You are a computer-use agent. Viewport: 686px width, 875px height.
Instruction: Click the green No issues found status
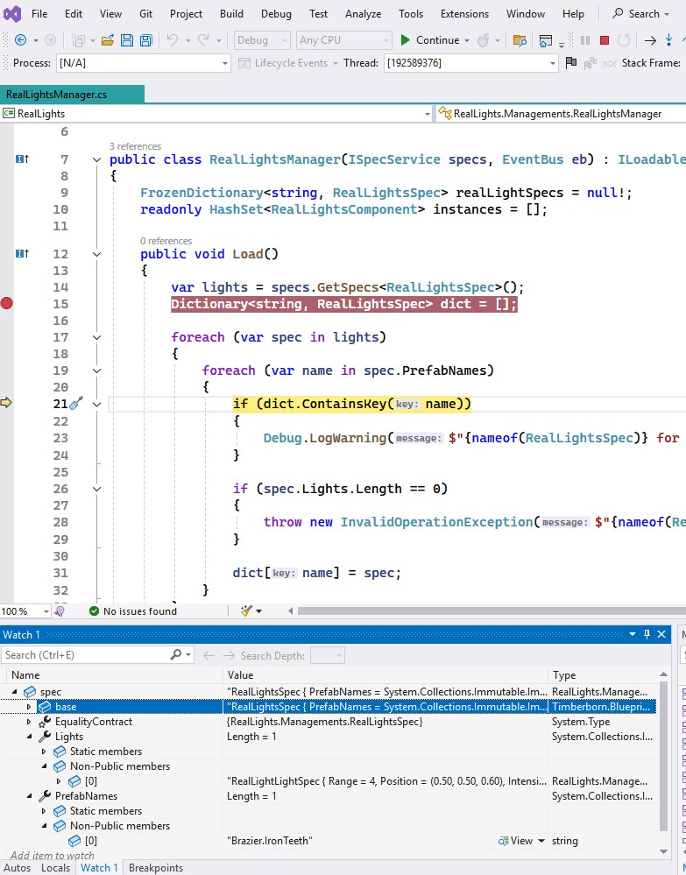pos(133,611)
